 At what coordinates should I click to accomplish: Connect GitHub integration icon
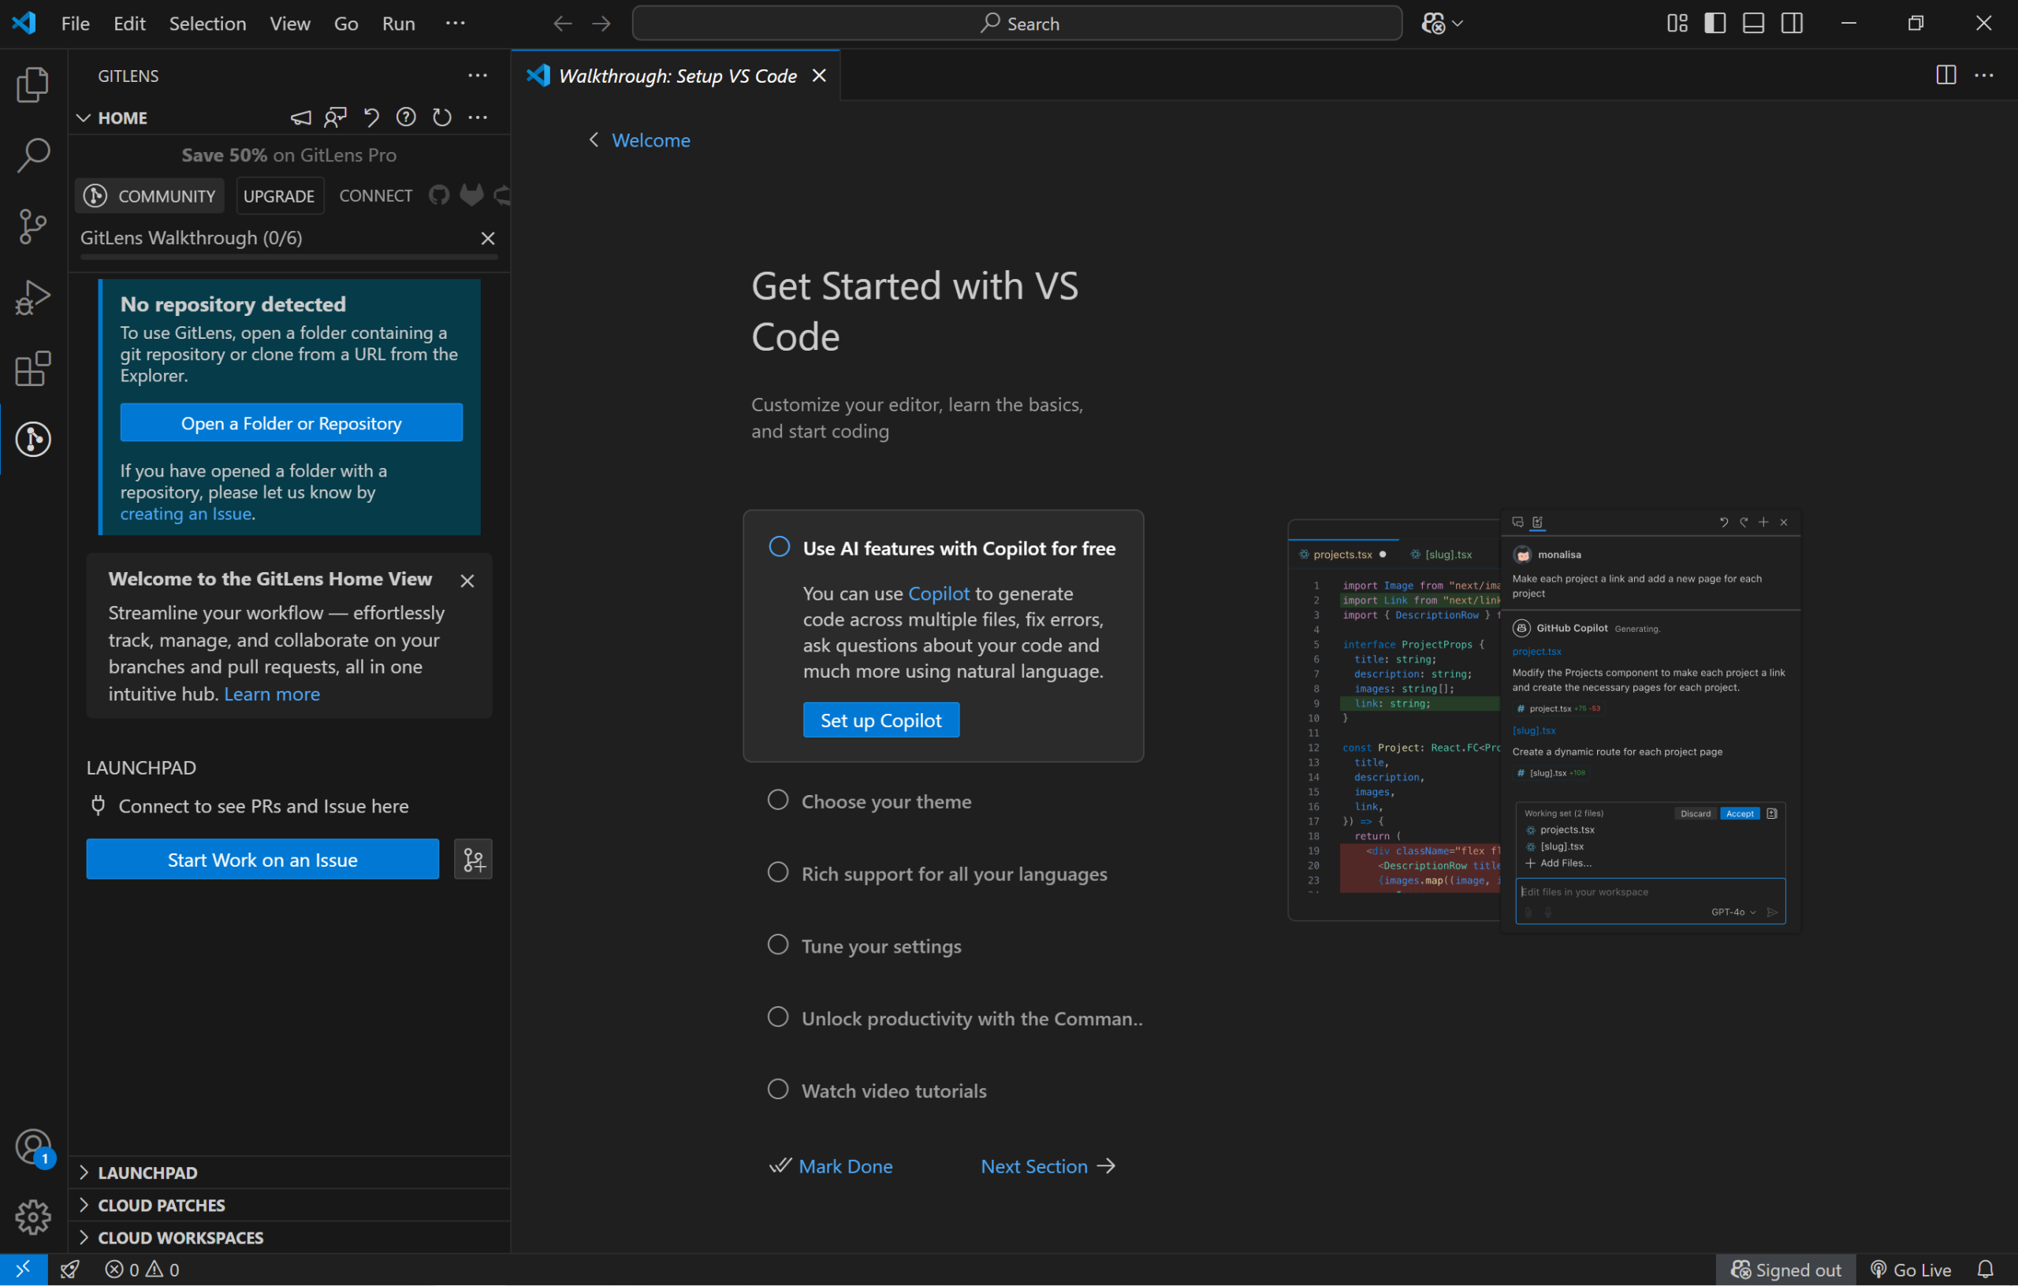(439, 195)
